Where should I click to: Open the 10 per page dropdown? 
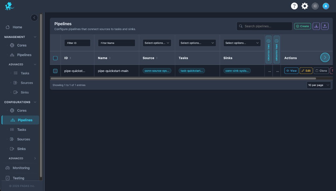point(319,85)
